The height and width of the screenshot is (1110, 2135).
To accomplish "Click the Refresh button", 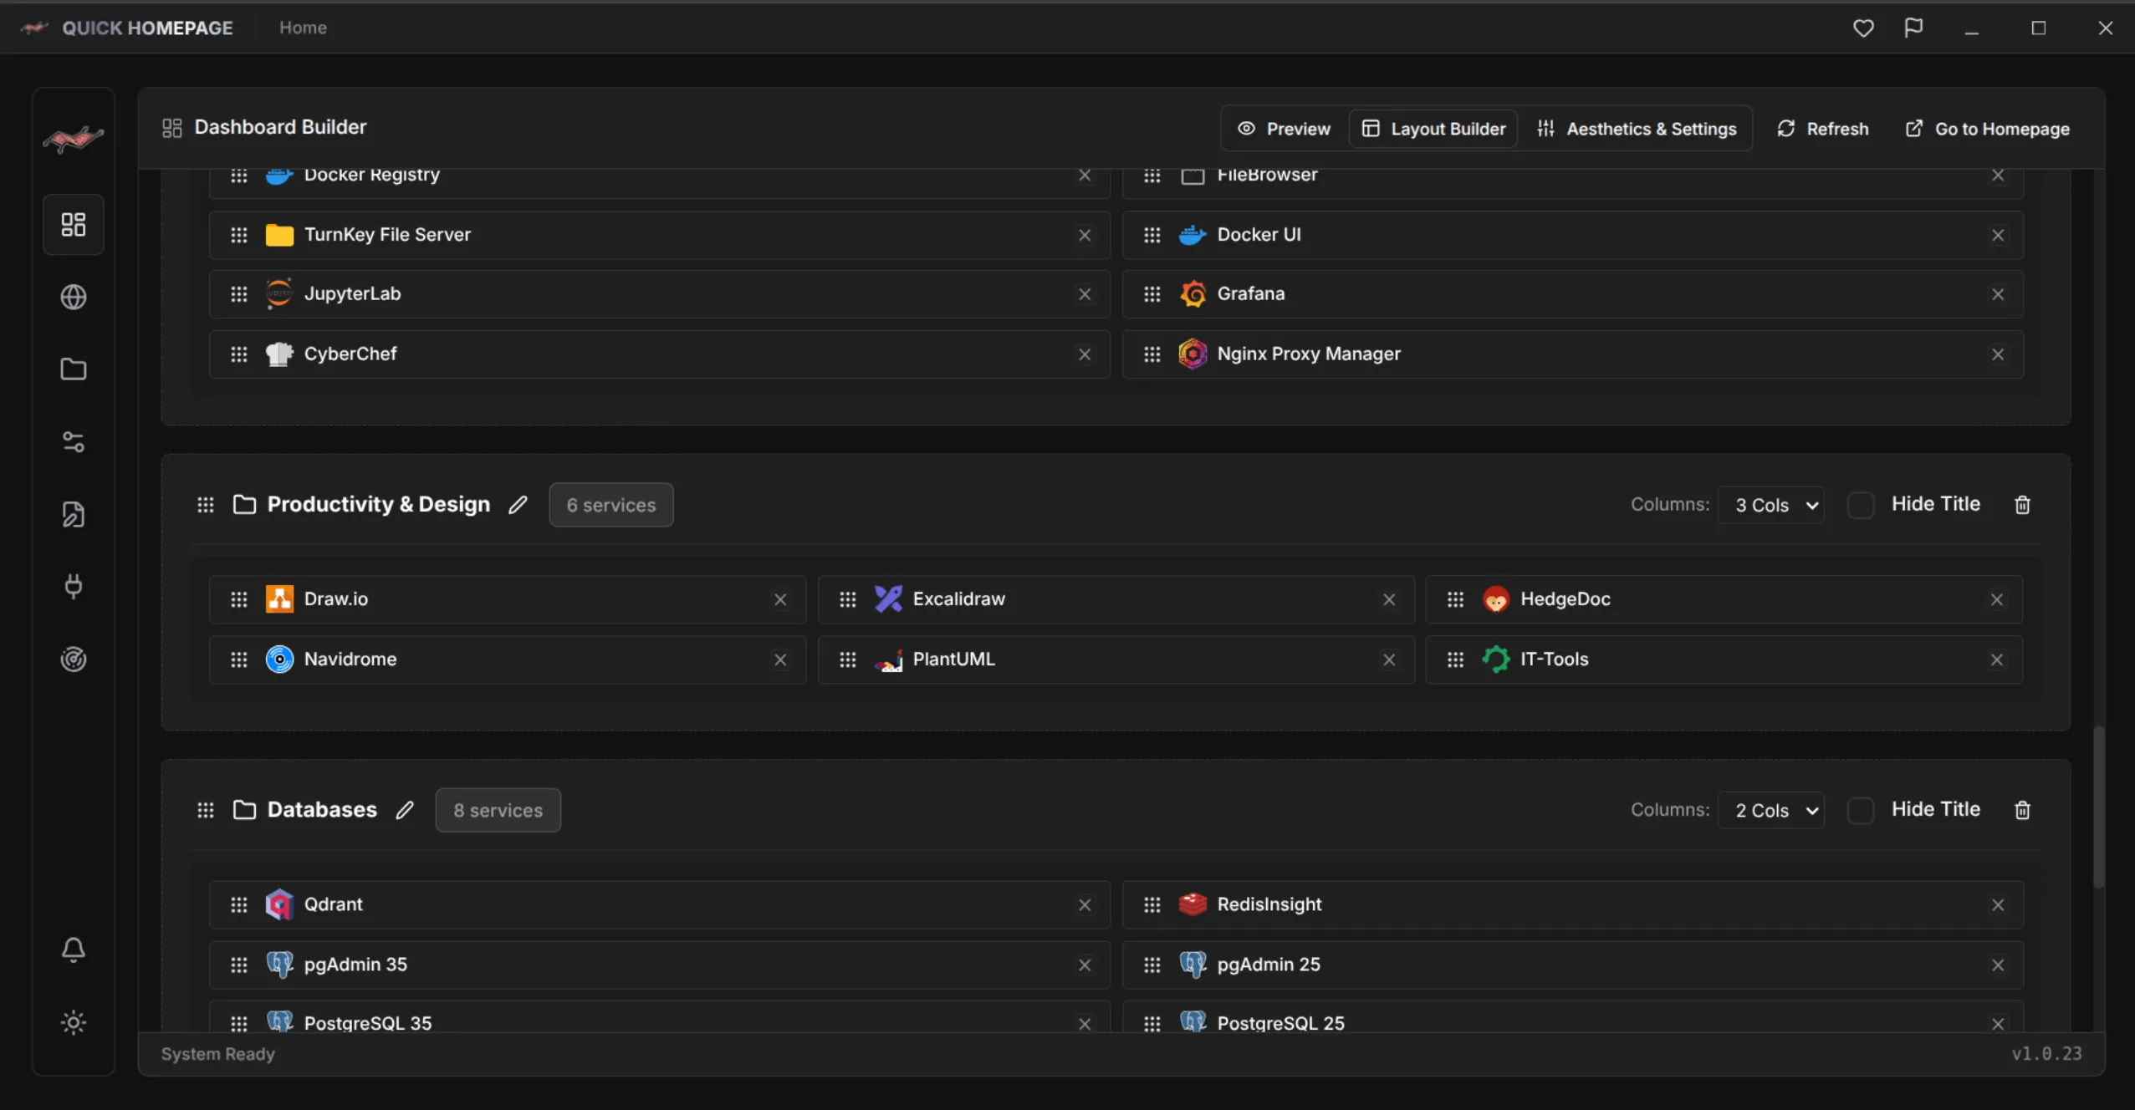I will pyautogui.click(x=1823, y=129).
